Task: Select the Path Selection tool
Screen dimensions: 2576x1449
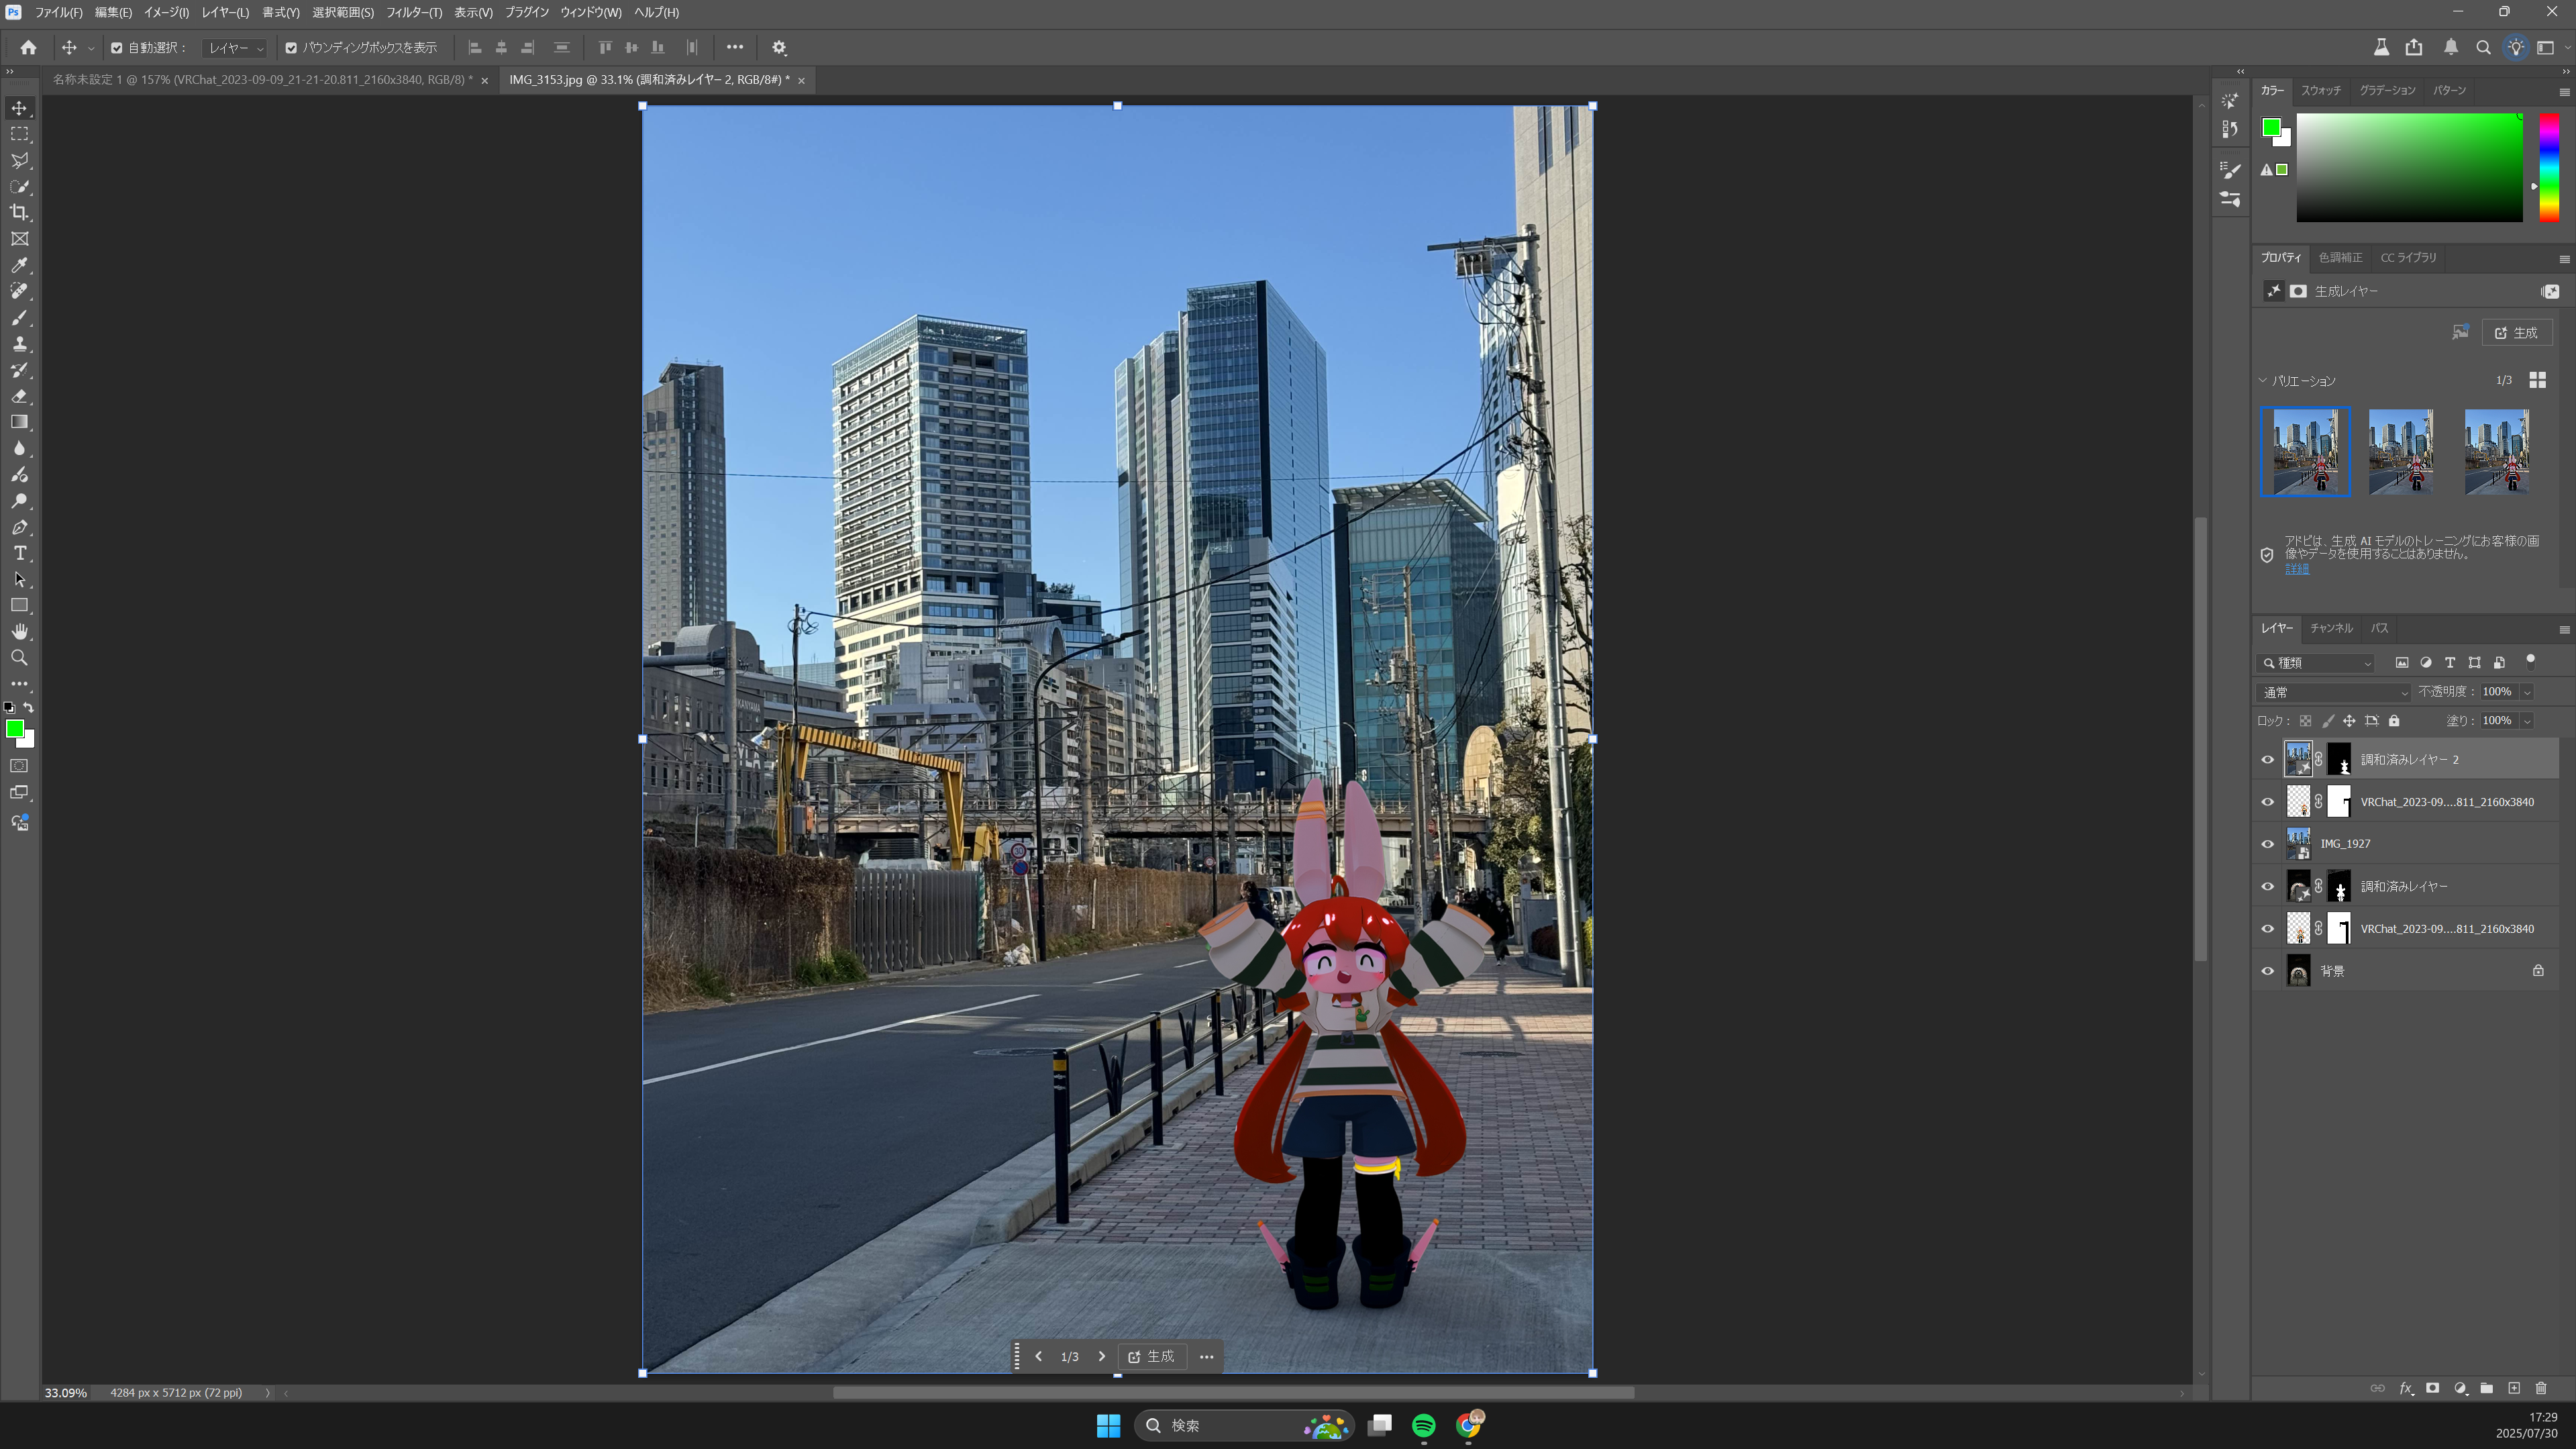Action: 19,579
